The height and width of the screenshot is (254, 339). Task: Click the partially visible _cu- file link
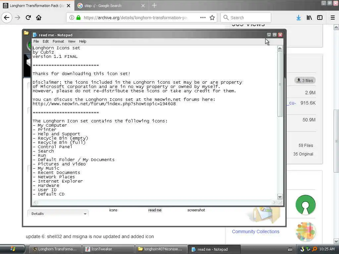click(292, 103)
